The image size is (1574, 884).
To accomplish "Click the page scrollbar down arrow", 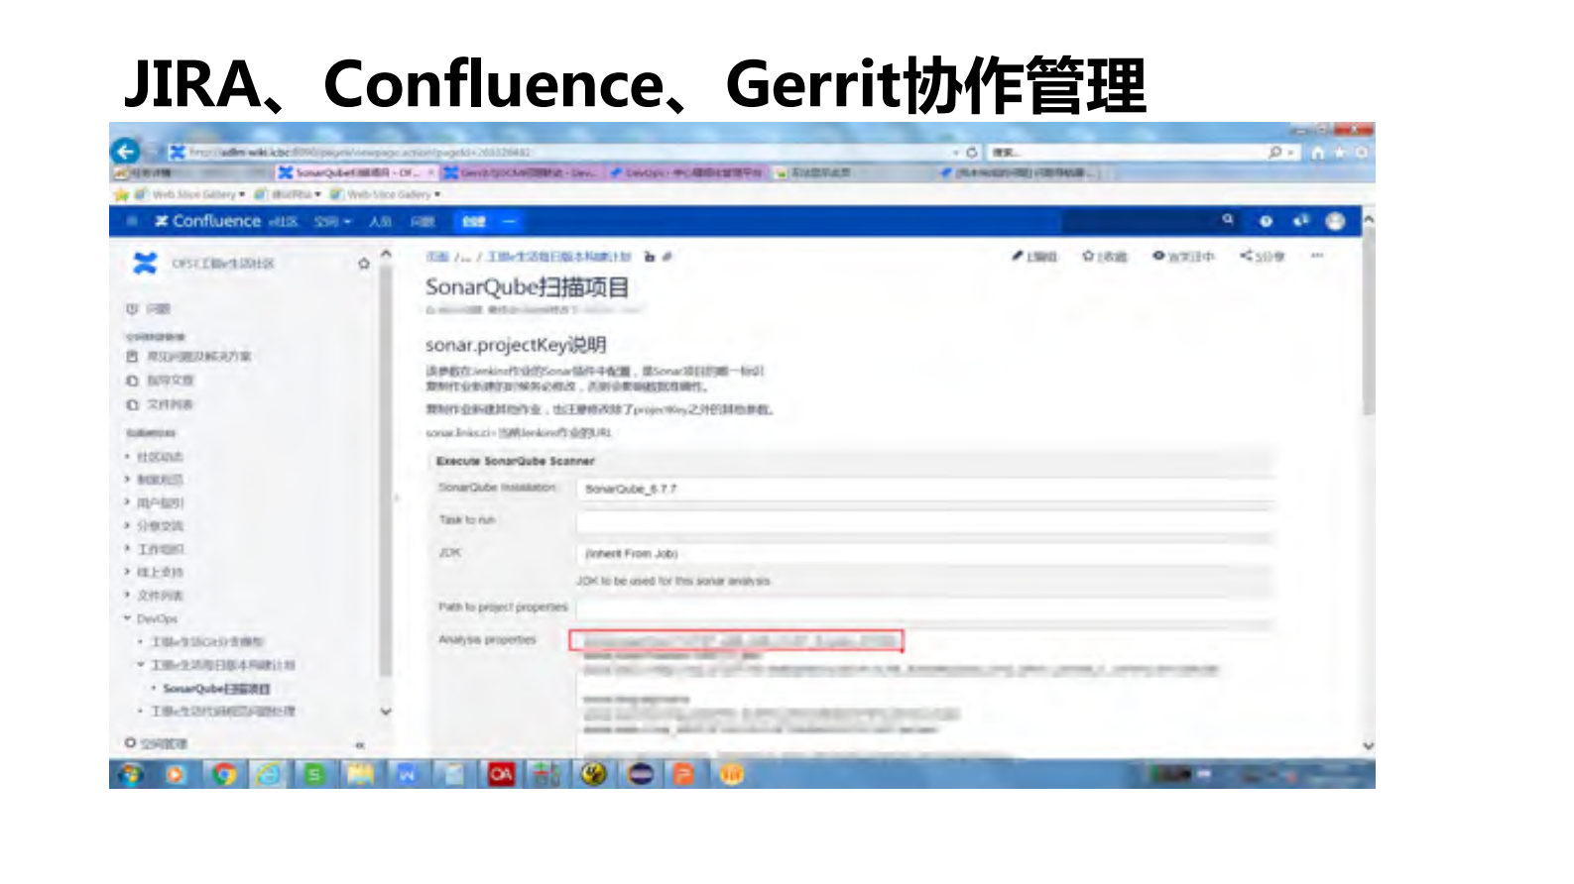I will [1369, 745].
